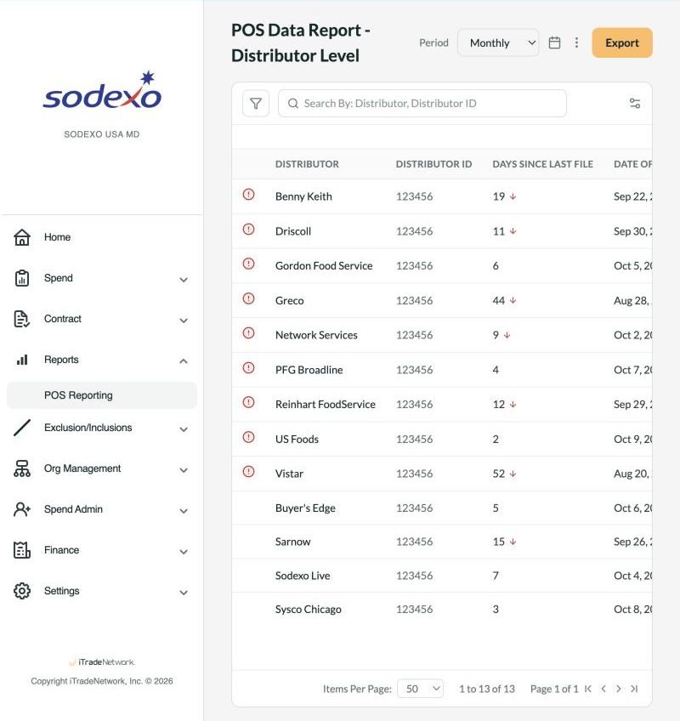
Task: Select the Sodexo Live distributor name
Action: coord(303,576)
